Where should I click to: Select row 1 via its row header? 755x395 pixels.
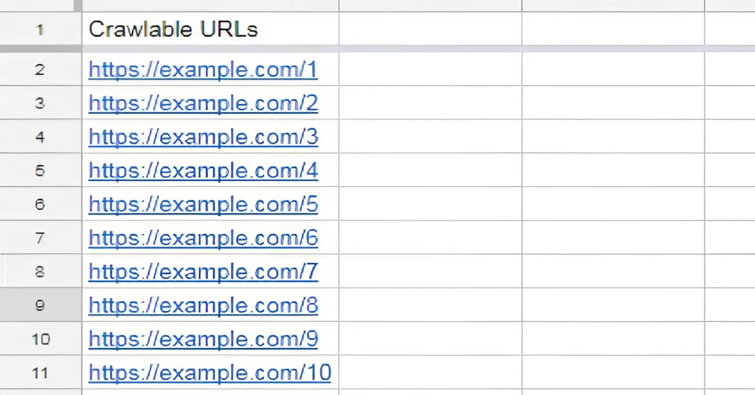tap(40, 29)
